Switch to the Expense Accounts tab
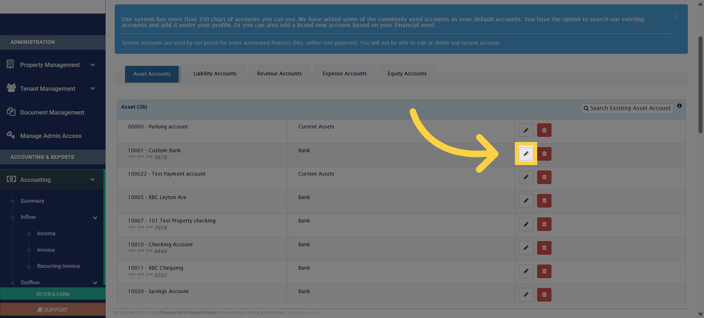Image resolution: width=704 pixels, height=318 pixels. (x=345, y=74)
